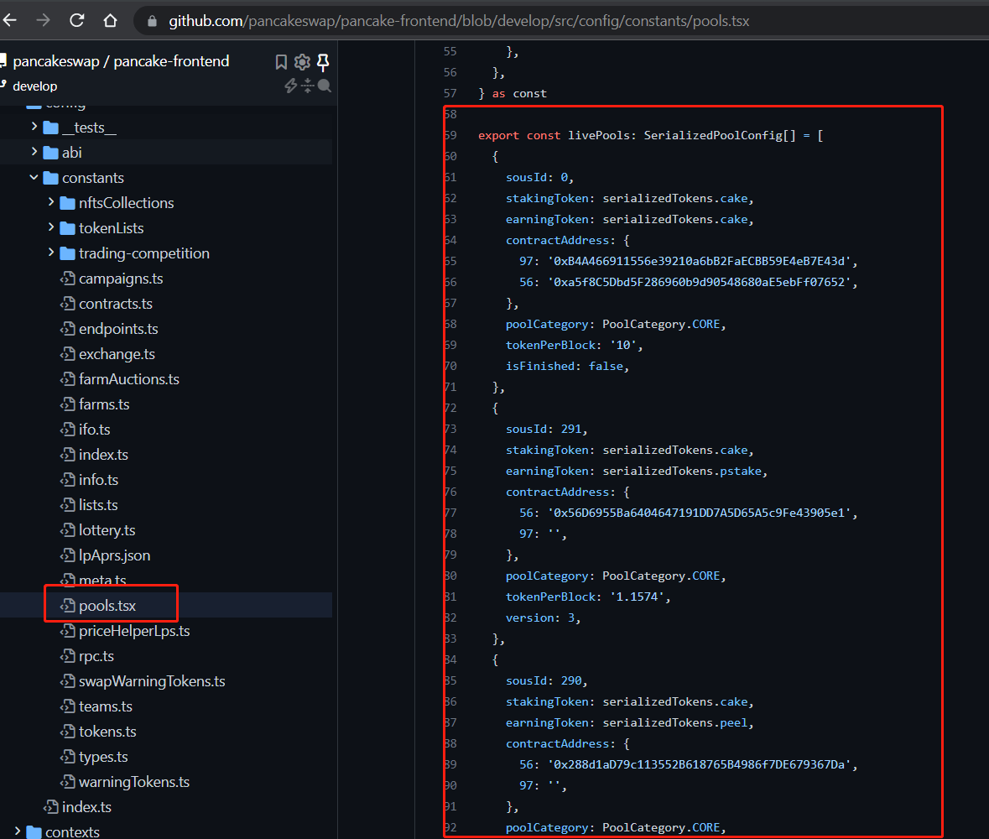The height and width of the screenshot is (839, 989).
Task: Open browser home page
Action: [x=111, y=20]
